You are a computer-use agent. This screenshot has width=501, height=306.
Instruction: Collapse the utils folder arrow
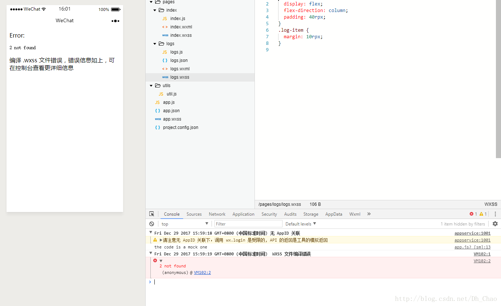click(x=151, y=86)
